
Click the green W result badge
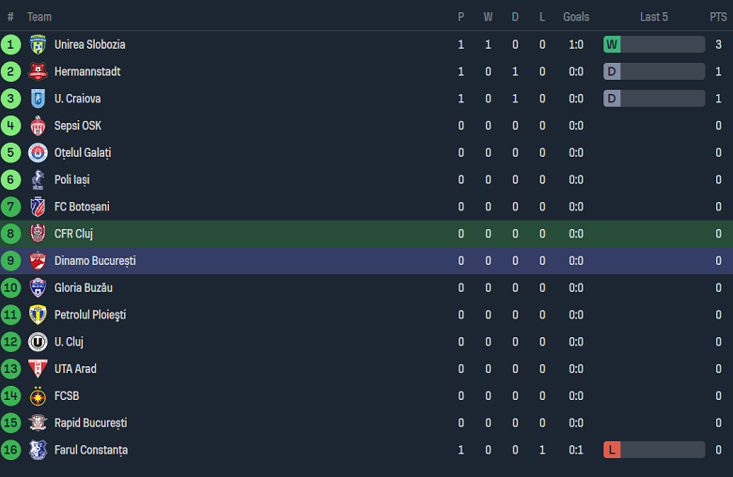pos(612,44)
